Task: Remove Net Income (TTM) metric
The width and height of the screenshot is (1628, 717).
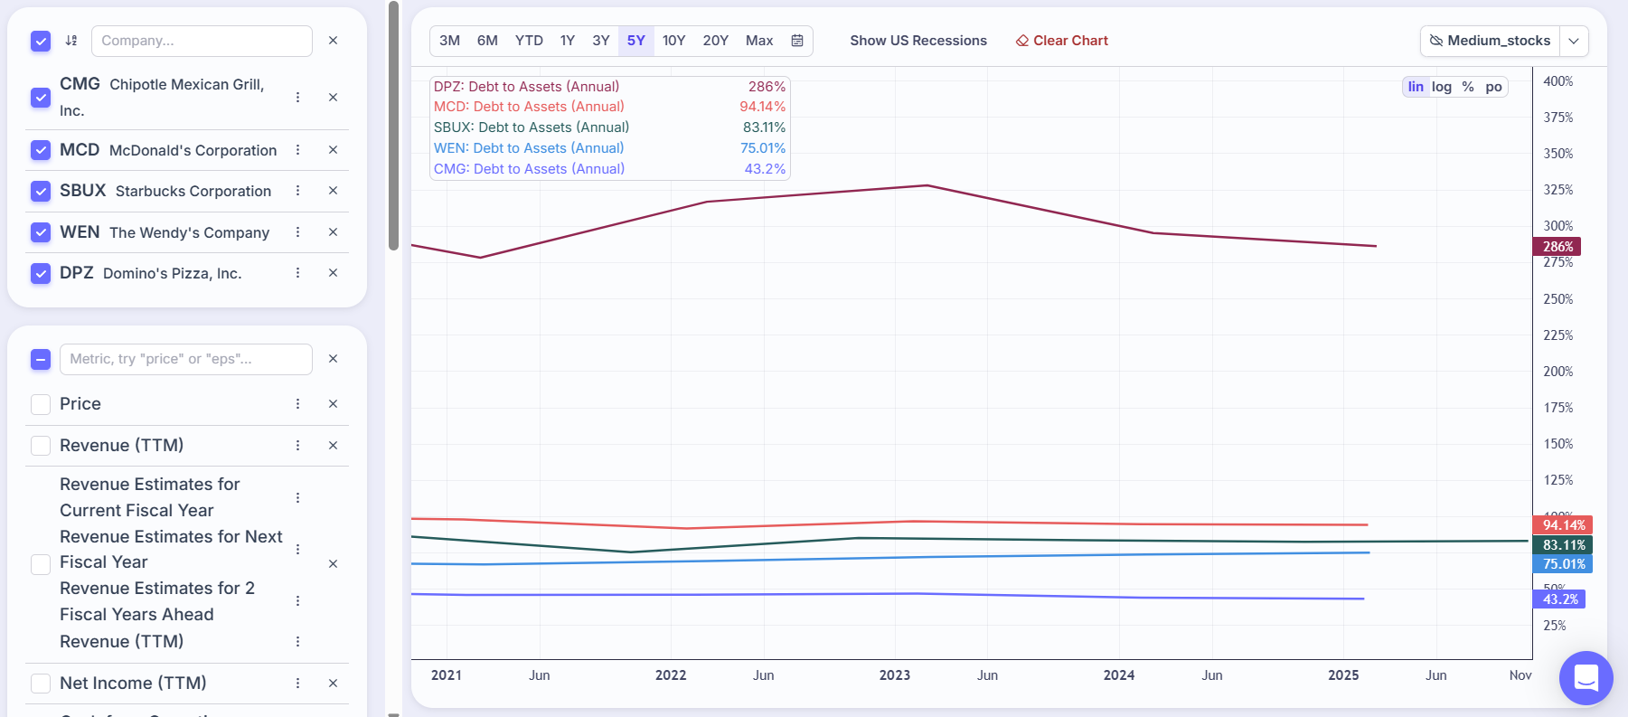Action: 333,684
